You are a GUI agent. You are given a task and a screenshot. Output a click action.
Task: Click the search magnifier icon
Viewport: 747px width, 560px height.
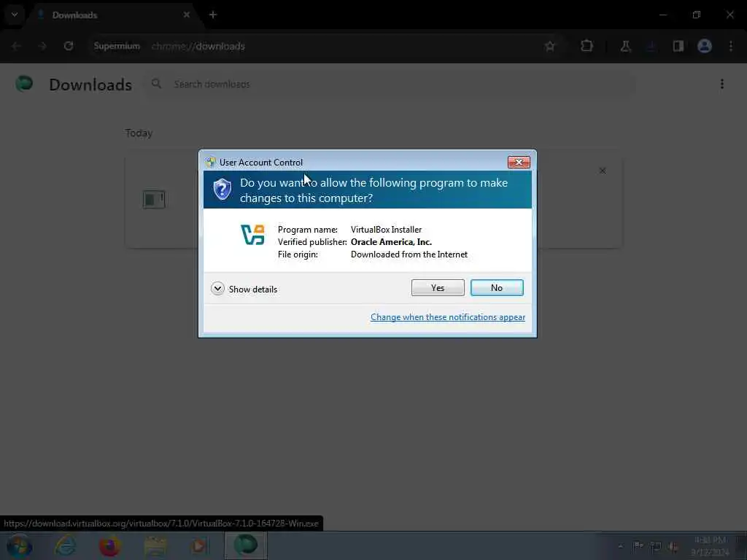[x=156, y=85]
